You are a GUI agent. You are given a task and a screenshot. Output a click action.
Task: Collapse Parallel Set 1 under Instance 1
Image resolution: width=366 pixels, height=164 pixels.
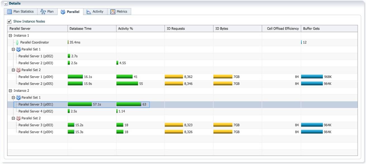13,49
